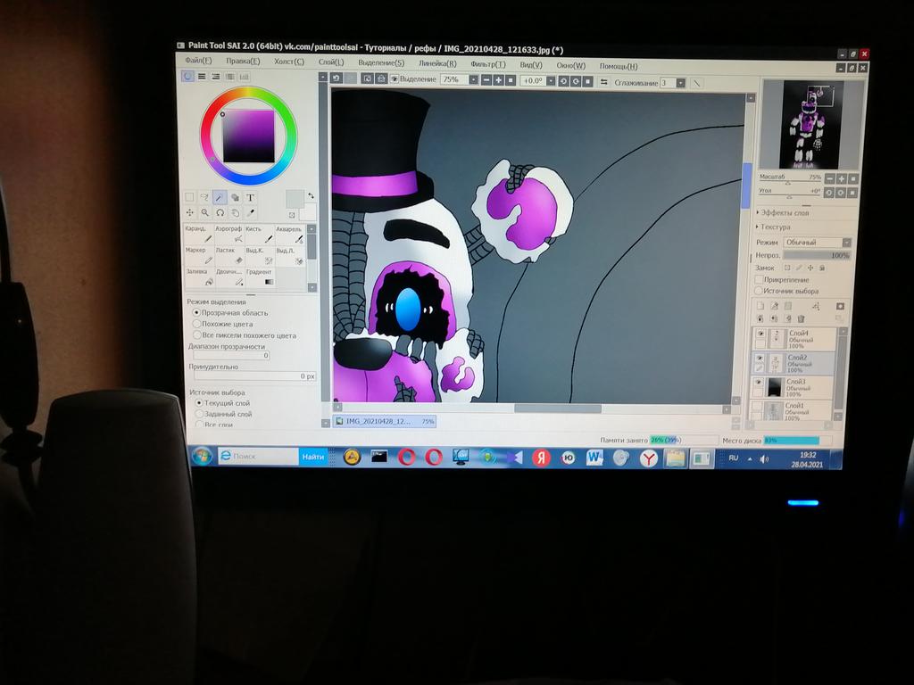Select the Заливка bucket fill tool
This screenshot has width=914, height=685.
point(199,277)
